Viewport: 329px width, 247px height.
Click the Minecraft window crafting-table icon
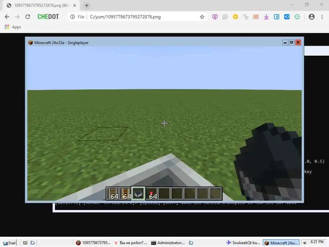31,43
